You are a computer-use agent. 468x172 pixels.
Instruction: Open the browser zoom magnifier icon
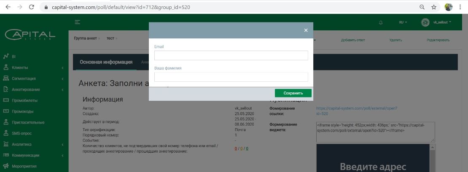(422, 7)
